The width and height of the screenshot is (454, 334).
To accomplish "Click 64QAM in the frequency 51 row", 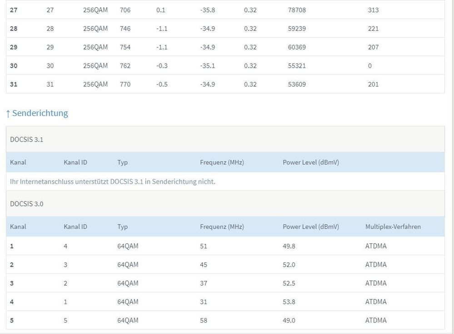I will pos(128,246).
